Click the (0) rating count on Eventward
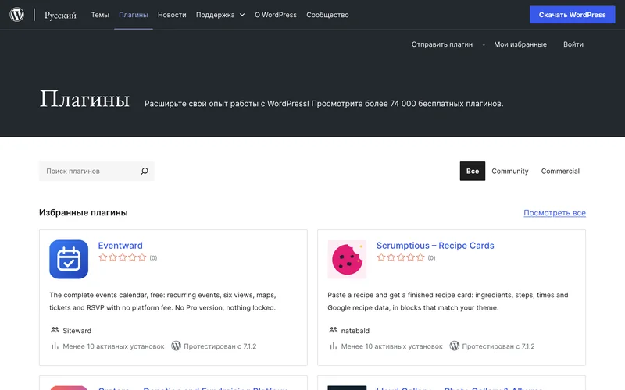The width and height of the screenshot is (625, 390). [x=153, y=258]
